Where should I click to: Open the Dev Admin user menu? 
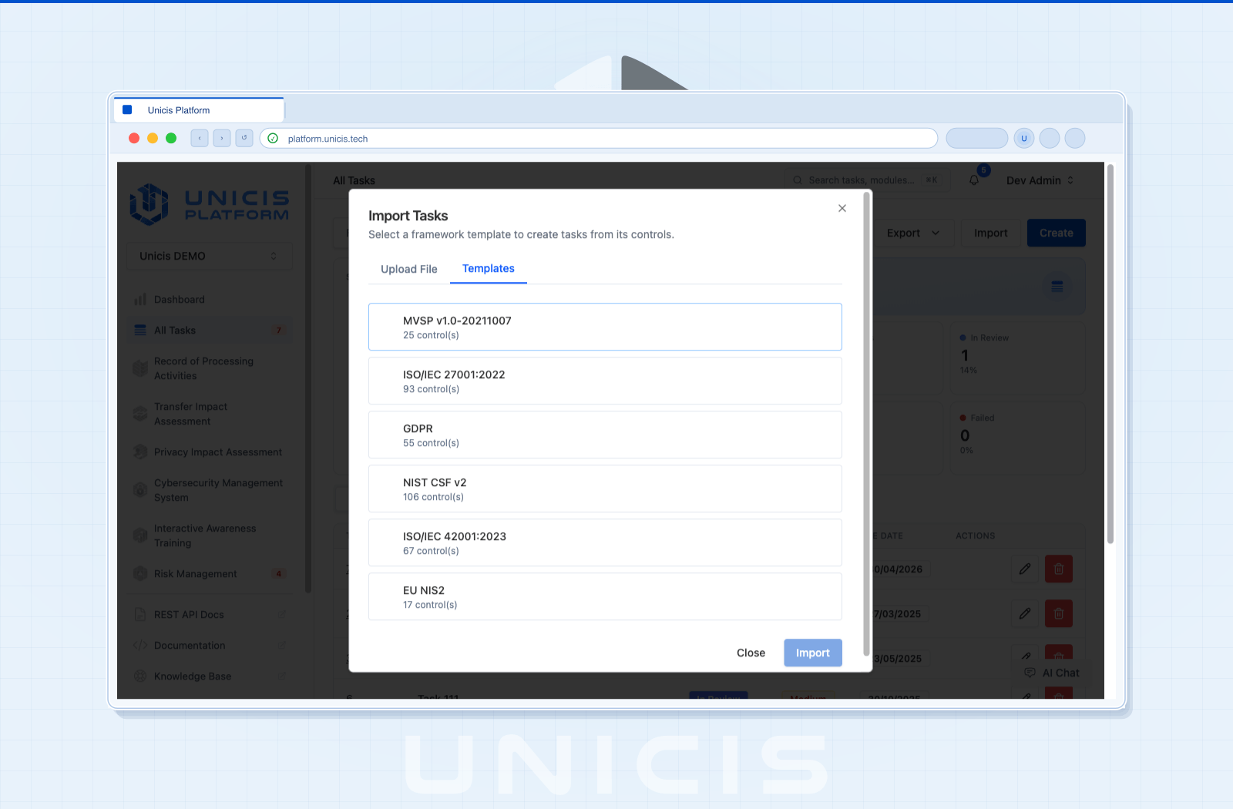tap(1040, 180)
